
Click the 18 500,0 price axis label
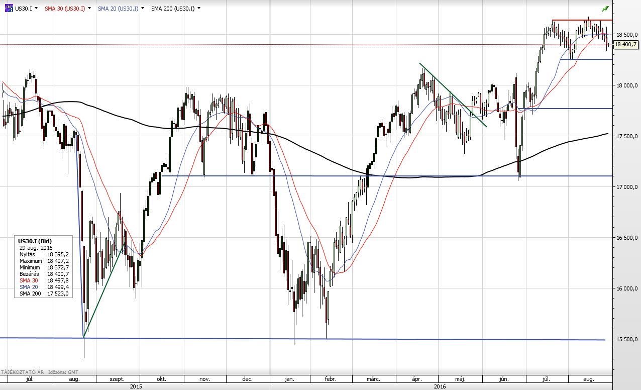(x=626, y=35)
